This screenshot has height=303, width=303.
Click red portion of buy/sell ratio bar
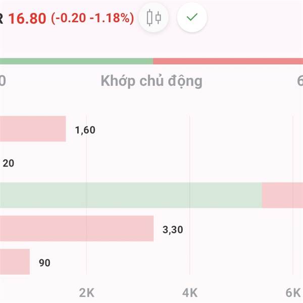coord(228,61)
